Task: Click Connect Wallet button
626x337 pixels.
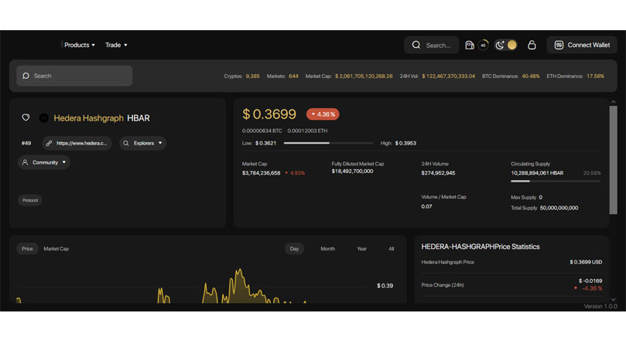Action: pyautogui.click(x=582, y=45)
